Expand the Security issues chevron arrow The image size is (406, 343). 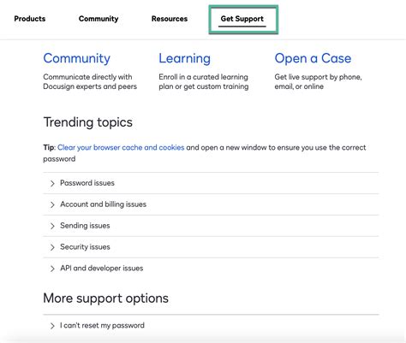pyautogui.click(x=52, y=247)
